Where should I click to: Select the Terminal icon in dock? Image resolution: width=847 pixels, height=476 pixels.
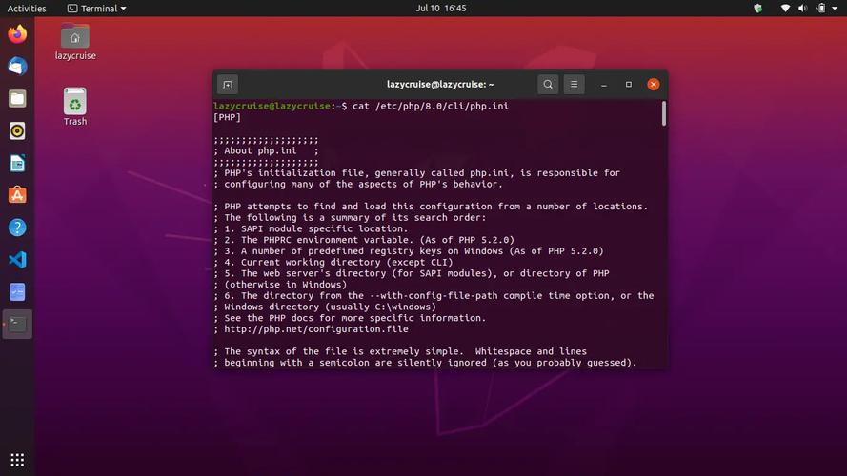[17, 325]
